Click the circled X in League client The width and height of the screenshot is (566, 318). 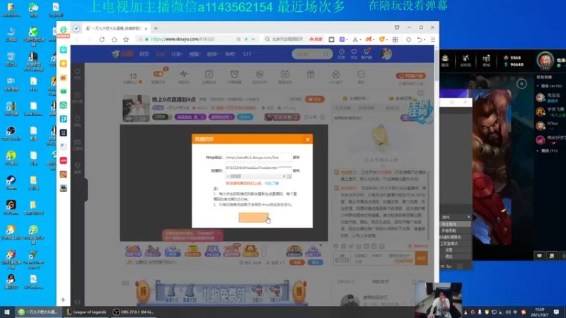(521, 84)
